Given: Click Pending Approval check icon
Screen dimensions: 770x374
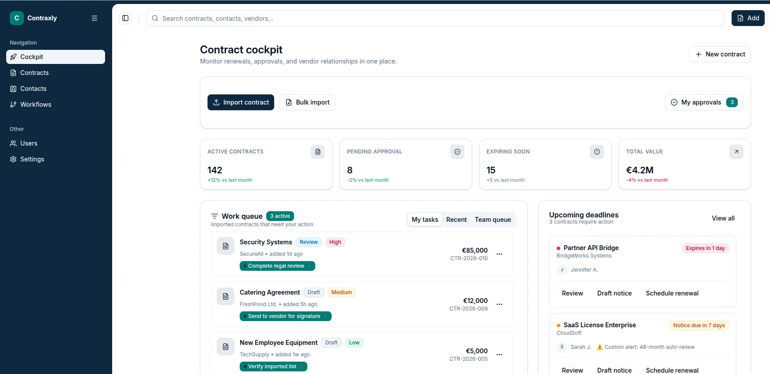Looking at the screenshot, I should coord(457,152).
